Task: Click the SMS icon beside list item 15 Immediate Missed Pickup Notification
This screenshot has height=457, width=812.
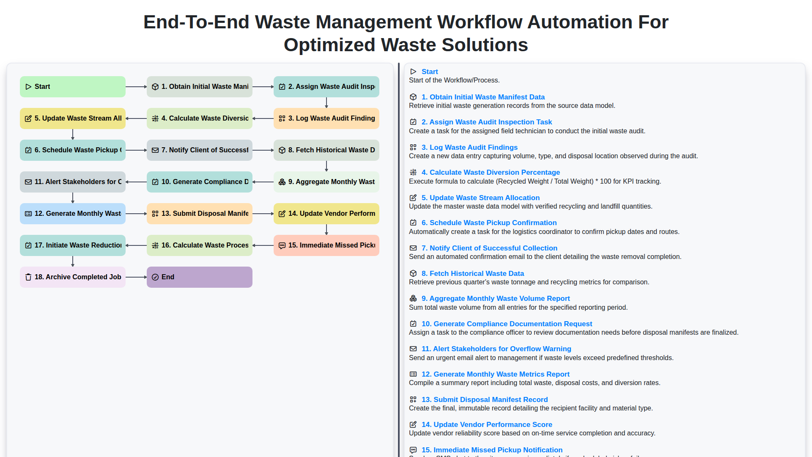Action: coord(413,450)
